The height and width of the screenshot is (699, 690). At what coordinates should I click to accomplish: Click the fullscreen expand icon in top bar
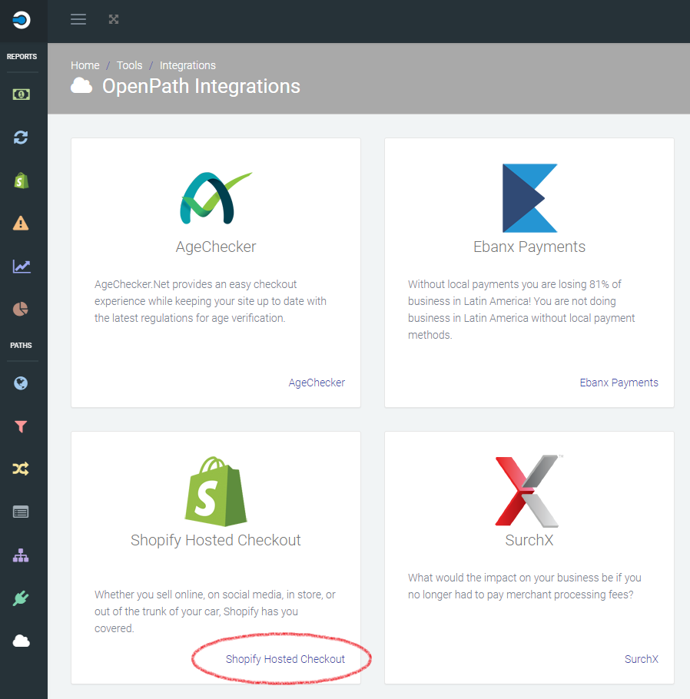(x=114, y=18)
